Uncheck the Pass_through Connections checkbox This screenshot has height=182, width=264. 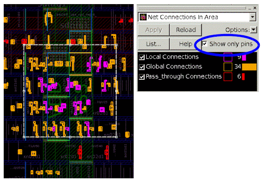click(x=142, y=77)
